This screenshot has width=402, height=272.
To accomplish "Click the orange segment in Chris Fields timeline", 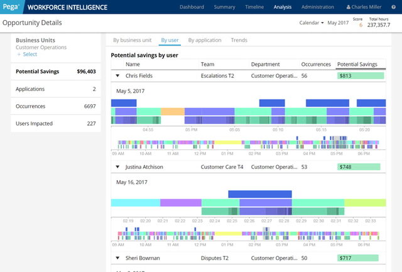I will click(x=173, y=111).
